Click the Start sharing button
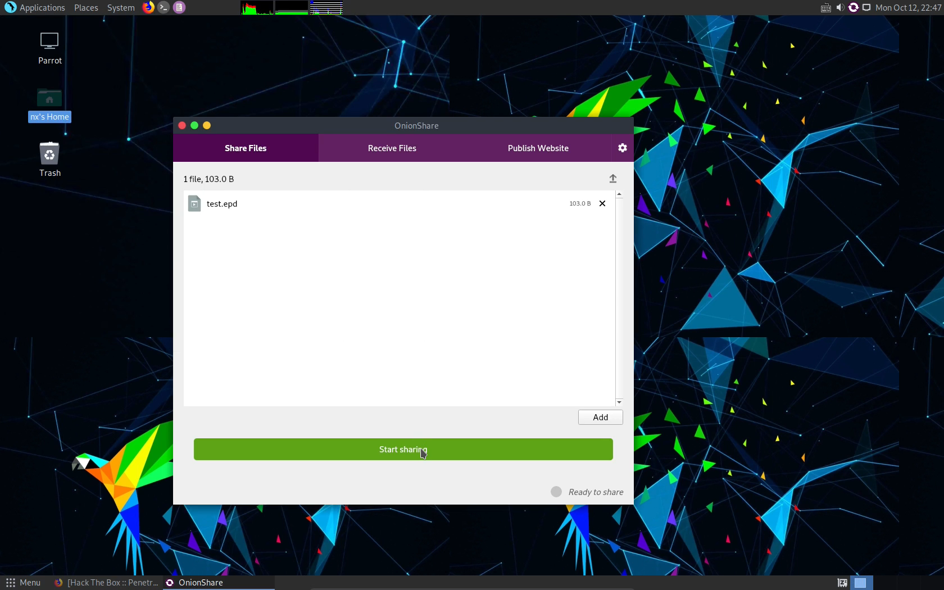Image resolution: width=944 pixels, height=590 pixels. tap(403, 449)
